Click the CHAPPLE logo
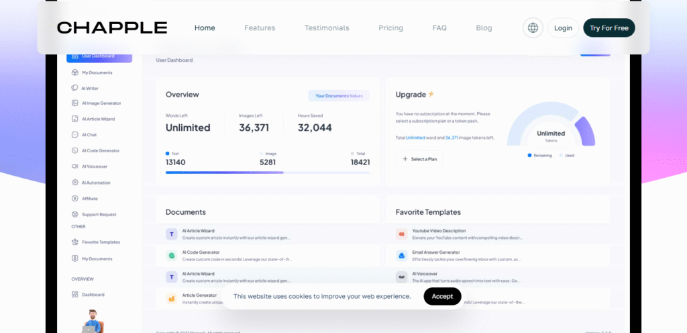Viewport: 687px width, 333px height. pyautogui.click(x=112, y=28)
